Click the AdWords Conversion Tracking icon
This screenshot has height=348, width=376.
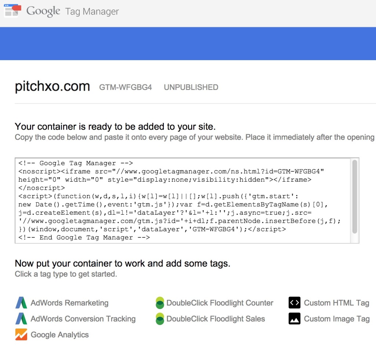[x=21, y=319]
